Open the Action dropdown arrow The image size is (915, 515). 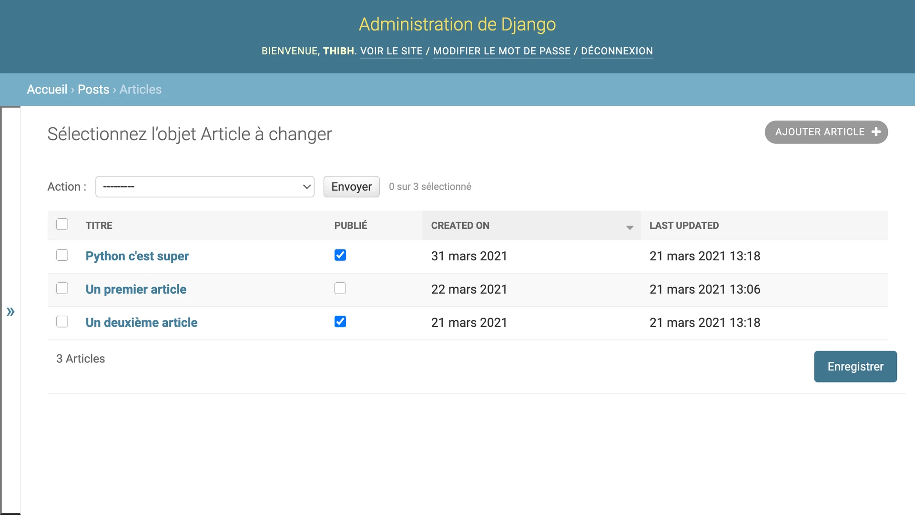(306, 186)
